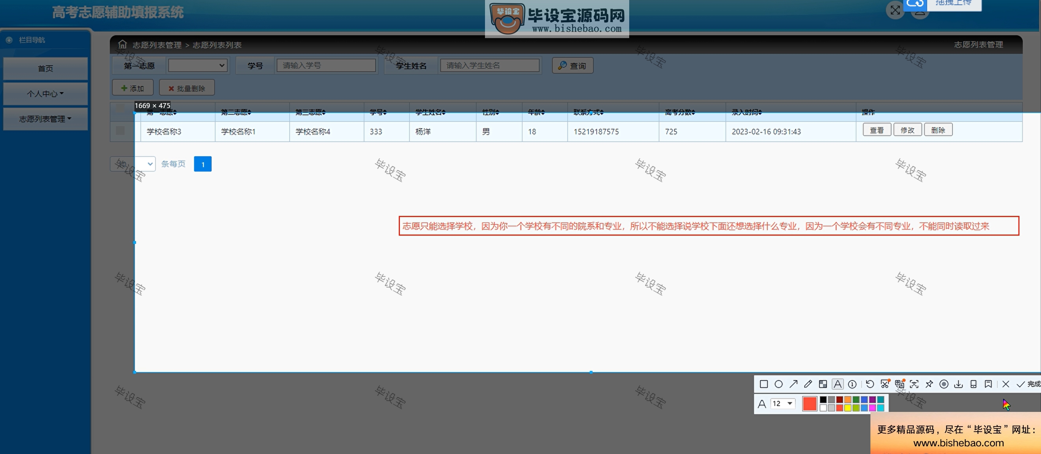1041x454 pixels.
Task: Go to page 1 in pagination
Action: click(203, 164)
